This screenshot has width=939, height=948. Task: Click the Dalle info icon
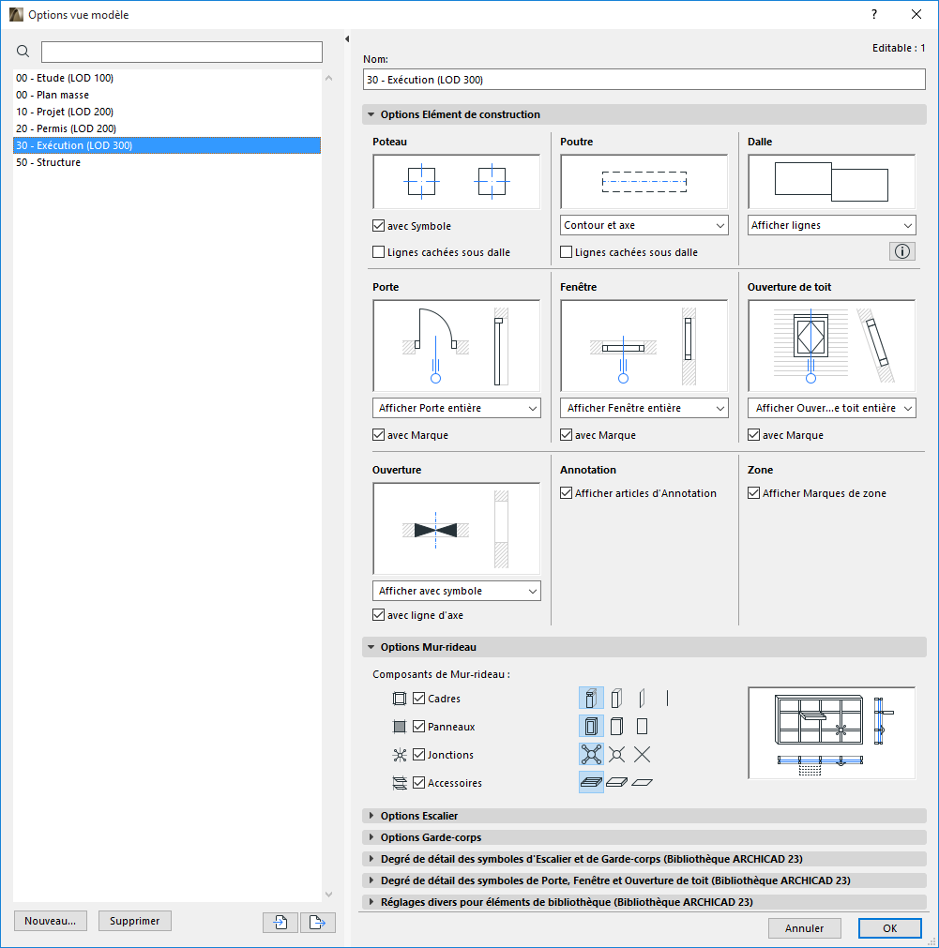(x=901, y=250)
